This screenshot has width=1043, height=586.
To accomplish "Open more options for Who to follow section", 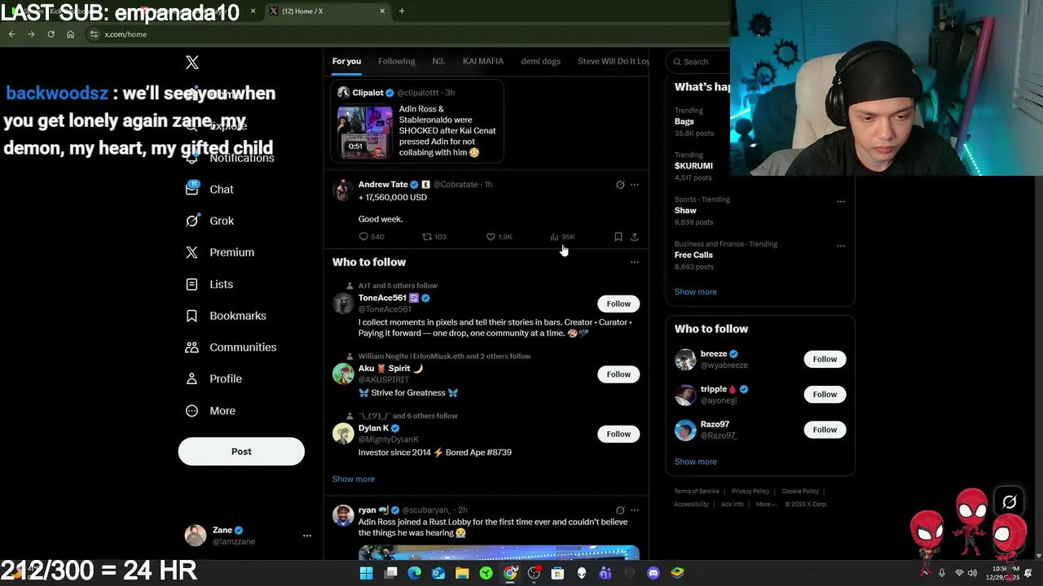I will point(635,262).
